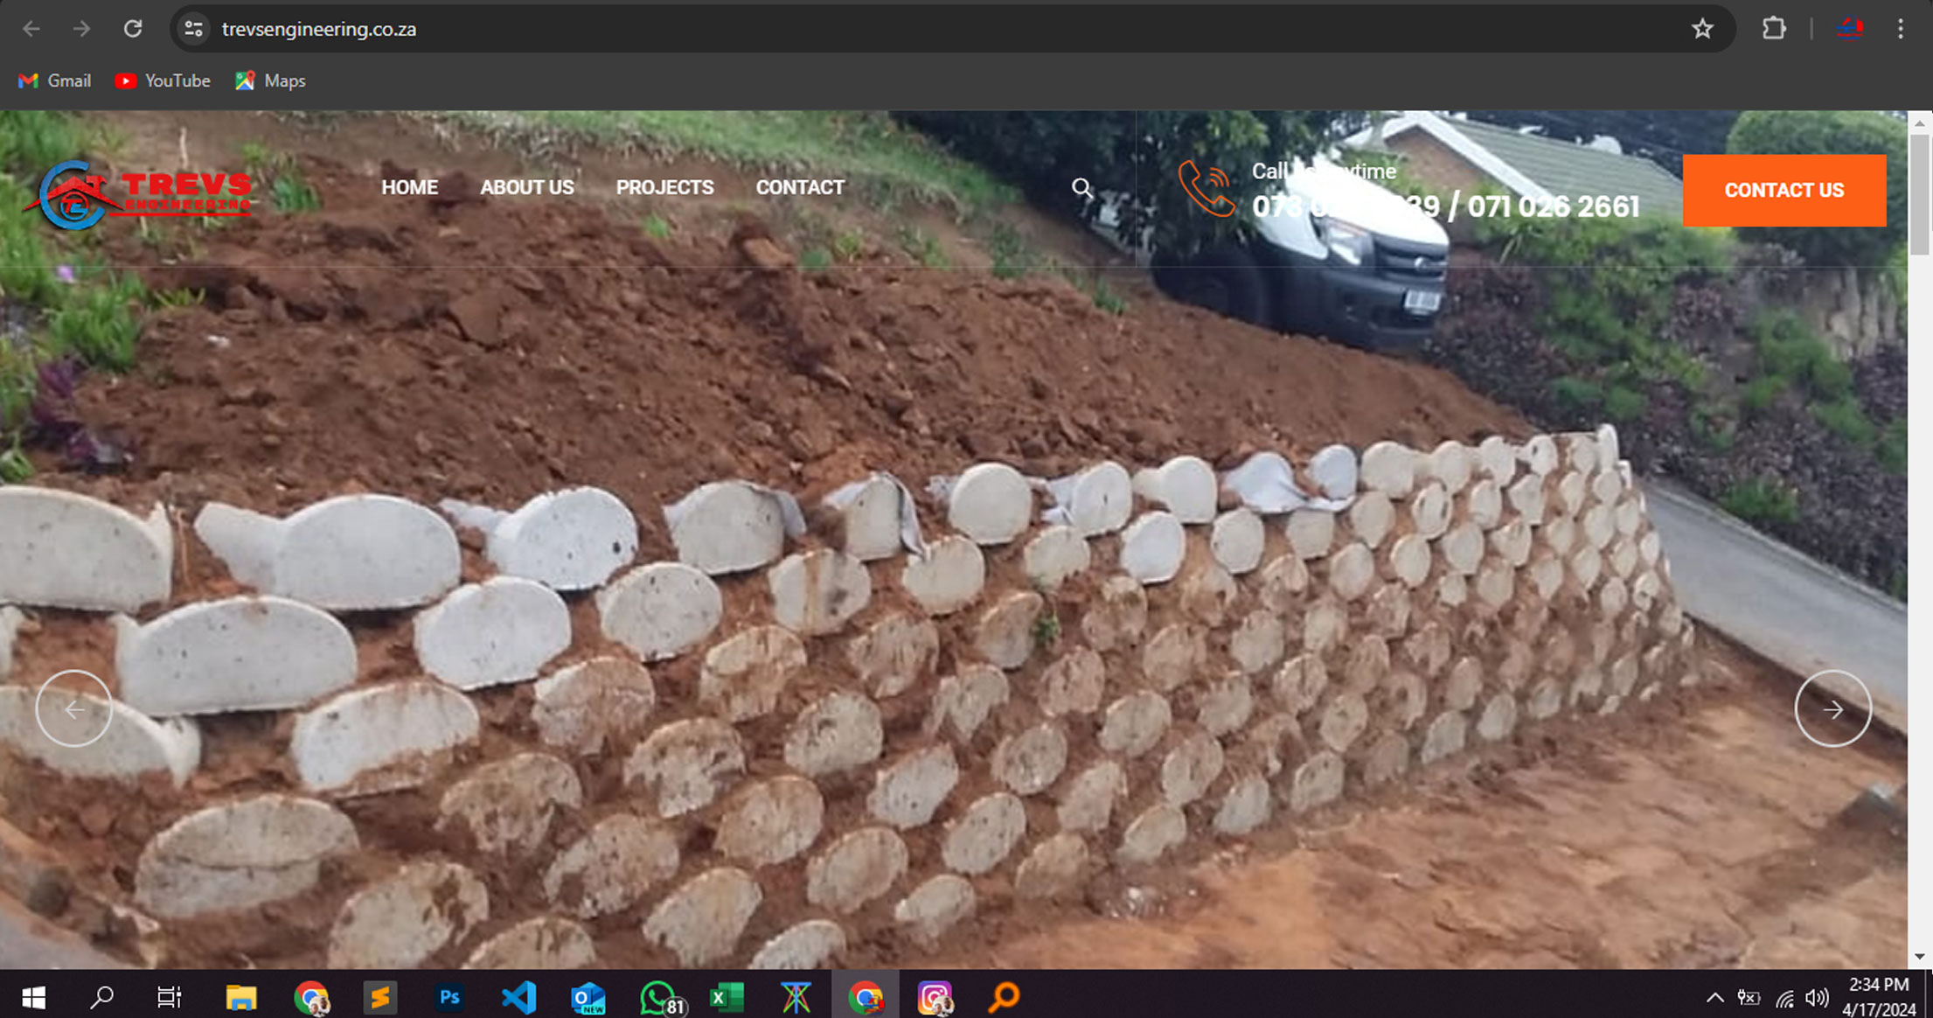Open Photoshop from the taskbar

point(449,997)
